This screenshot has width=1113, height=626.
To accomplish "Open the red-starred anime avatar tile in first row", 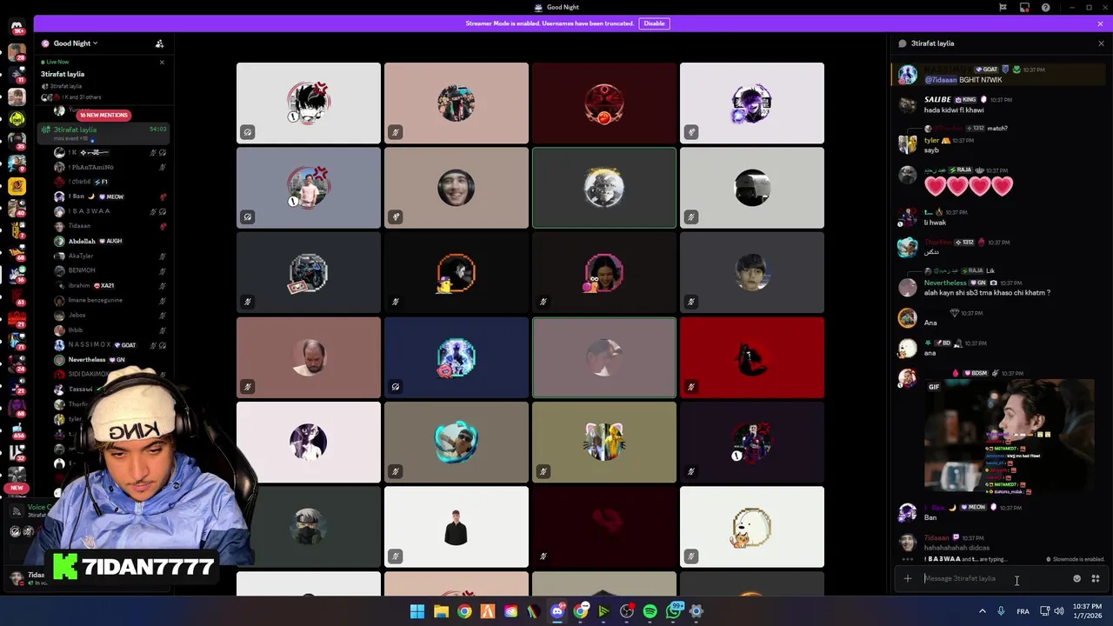I will [x=309, y=103].
